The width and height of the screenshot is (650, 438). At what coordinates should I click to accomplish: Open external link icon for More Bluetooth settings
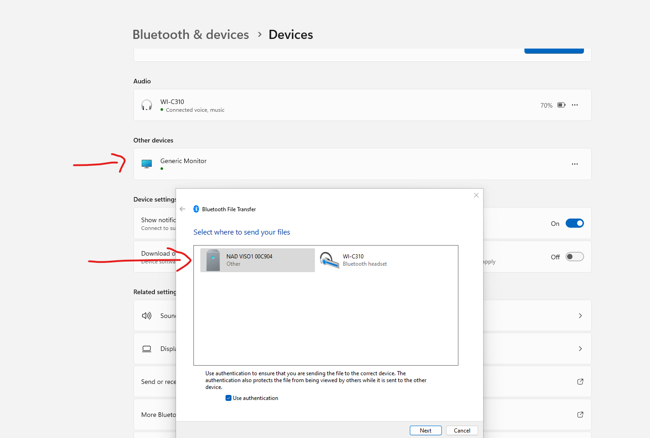[x=580, y=415]
